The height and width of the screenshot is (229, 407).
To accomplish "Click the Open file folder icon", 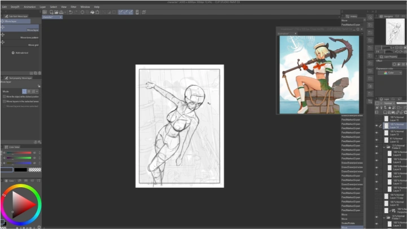I will pyautogui.click(x=56, y=12).
